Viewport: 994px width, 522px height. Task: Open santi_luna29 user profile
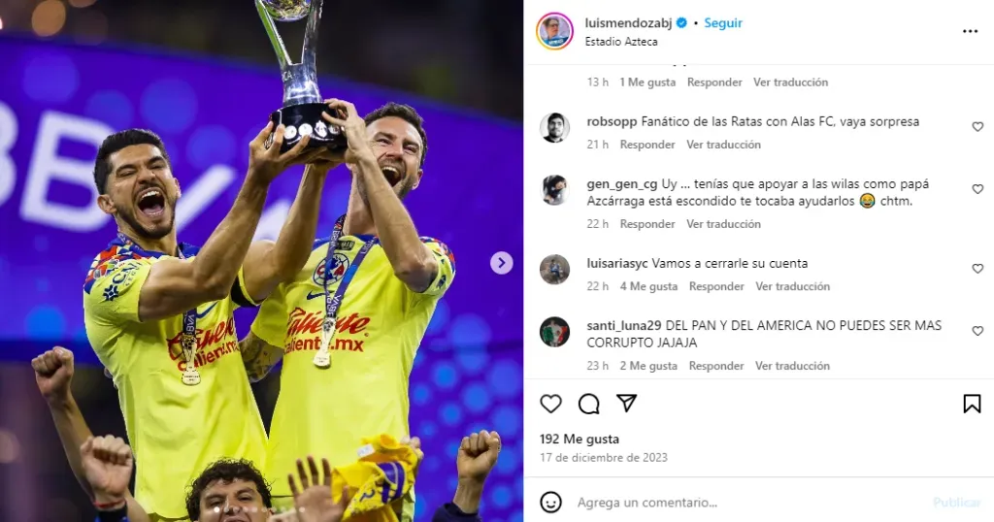pos(624,326)
